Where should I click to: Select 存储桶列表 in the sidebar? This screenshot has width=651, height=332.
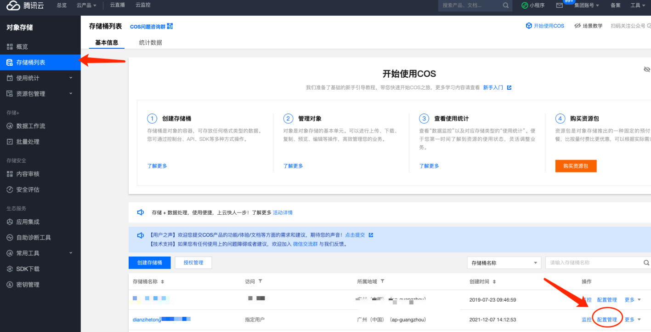(x=31, y=63)
